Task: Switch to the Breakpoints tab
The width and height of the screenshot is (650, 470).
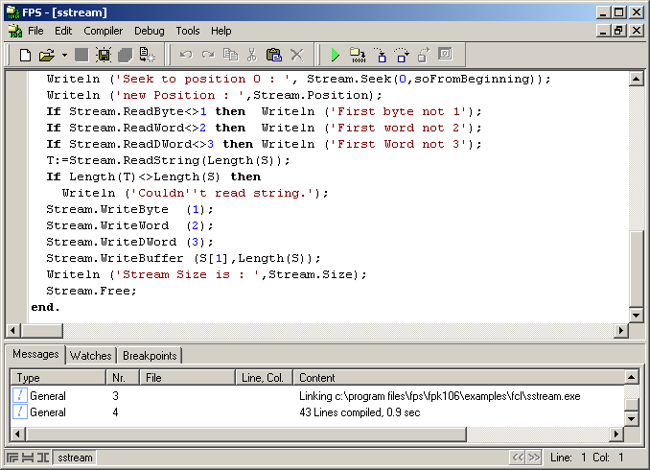Action: tap(150, 356)
